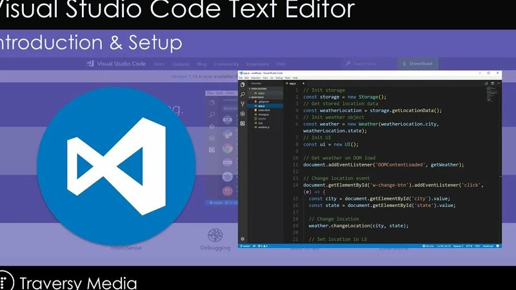
Task: Change encoding via UTF-8 status item
Action: [469, 246]
